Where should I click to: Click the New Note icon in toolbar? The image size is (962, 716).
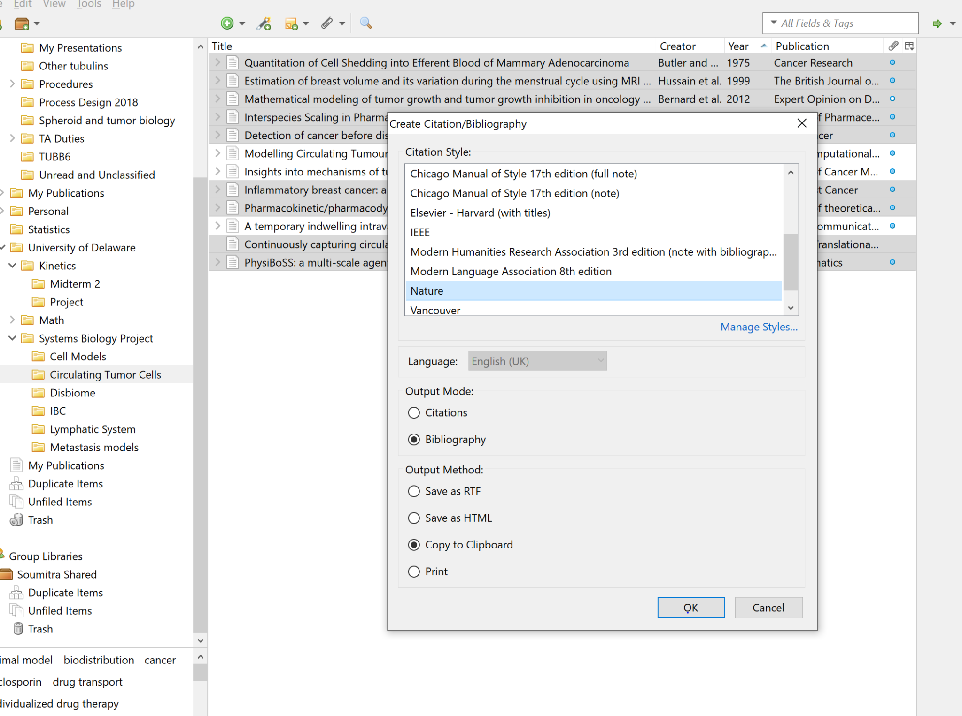(291, 23)
